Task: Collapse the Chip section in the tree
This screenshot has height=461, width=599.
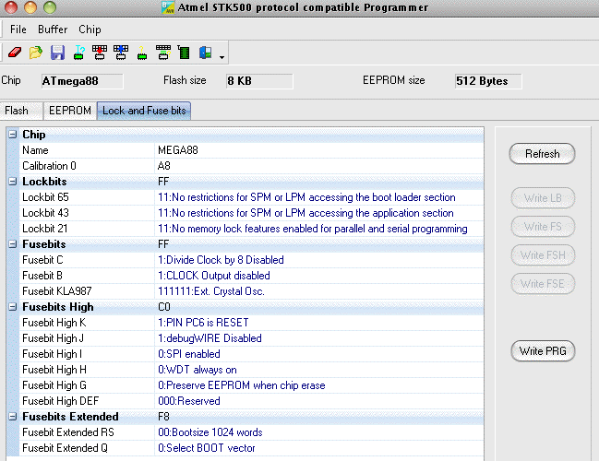Action: click(x=12, y=135)
